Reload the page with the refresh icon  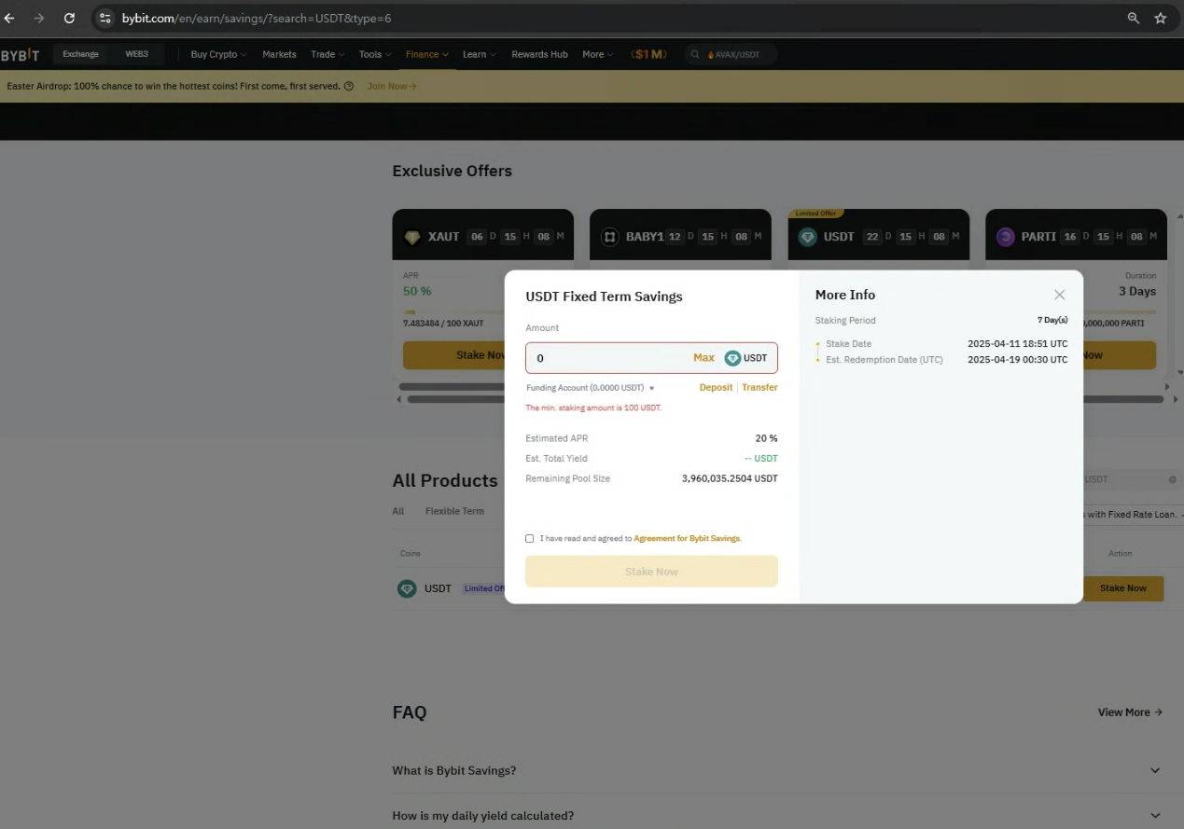click(x=69, y=18)
